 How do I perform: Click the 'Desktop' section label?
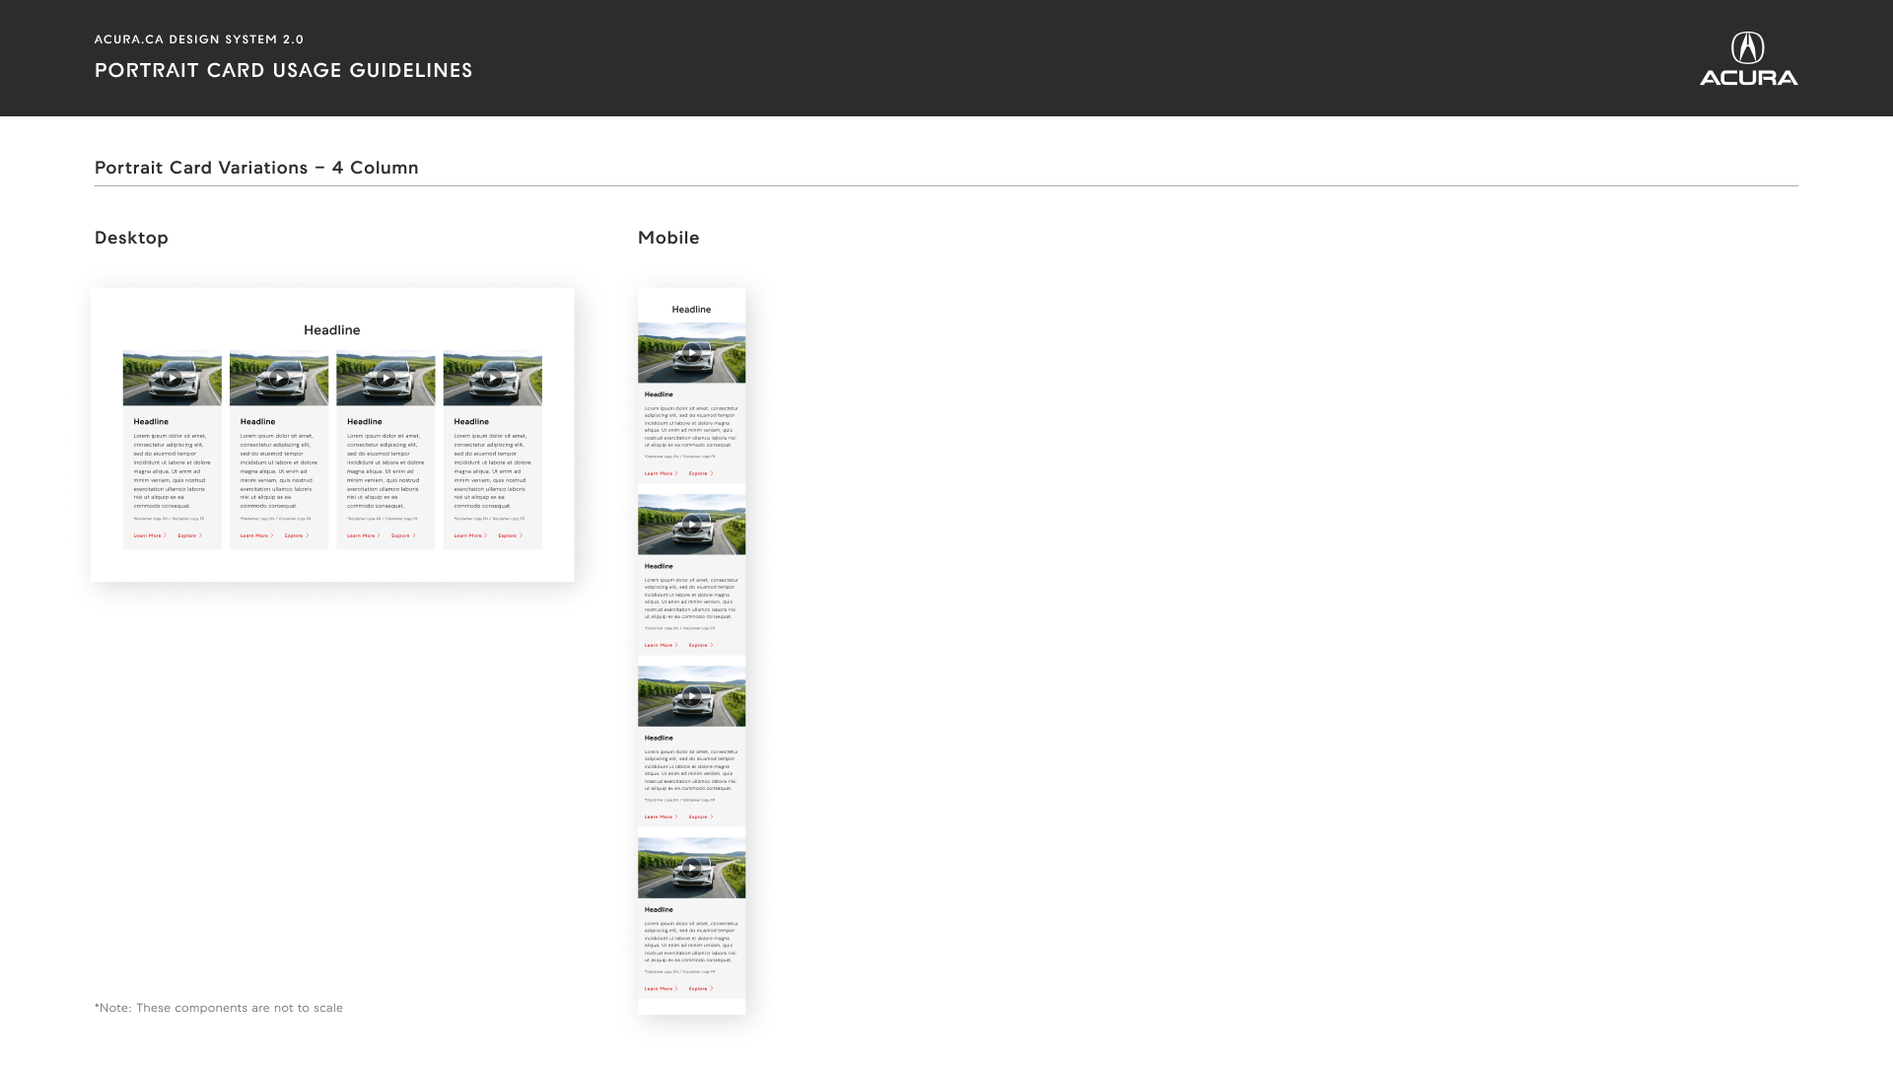point(131,238)
